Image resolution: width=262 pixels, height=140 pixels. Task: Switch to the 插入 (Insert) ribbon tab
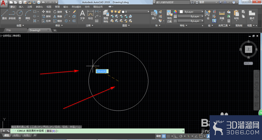[21, 7]
